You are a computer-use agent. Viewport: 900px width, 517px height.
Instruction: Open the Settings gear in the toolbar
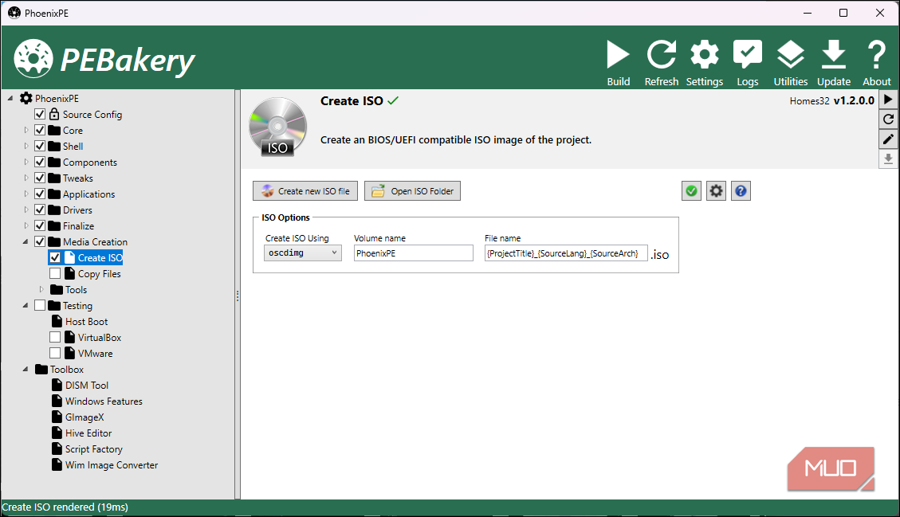704,63
